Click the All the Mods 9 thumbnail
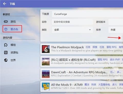This screenshot has width=123, height=94. 46,87
